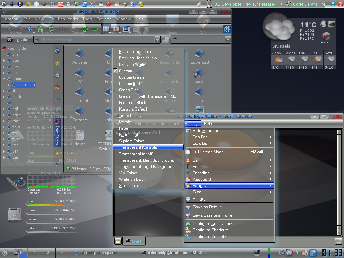This screenshot has width=344, height=258.
Task: Click Save as Default
Action: [229, 207]
